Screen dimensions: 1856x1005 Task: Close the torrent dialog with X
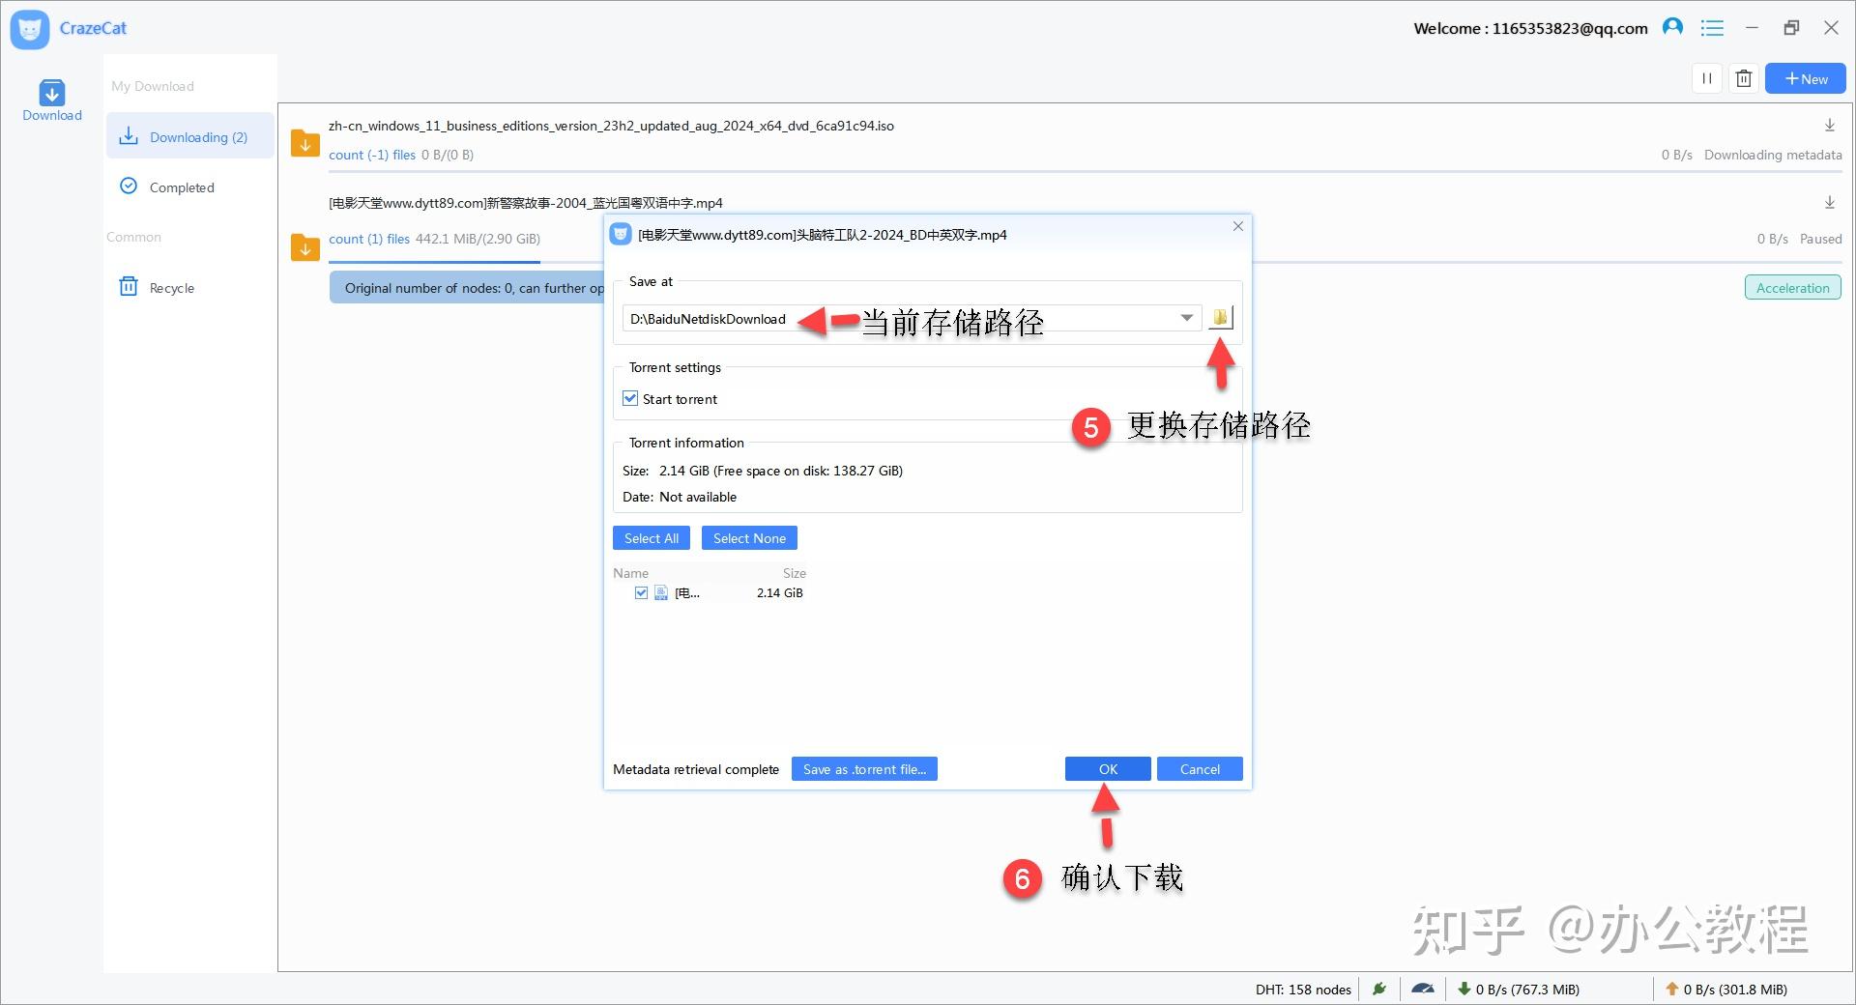[1237, 226]
